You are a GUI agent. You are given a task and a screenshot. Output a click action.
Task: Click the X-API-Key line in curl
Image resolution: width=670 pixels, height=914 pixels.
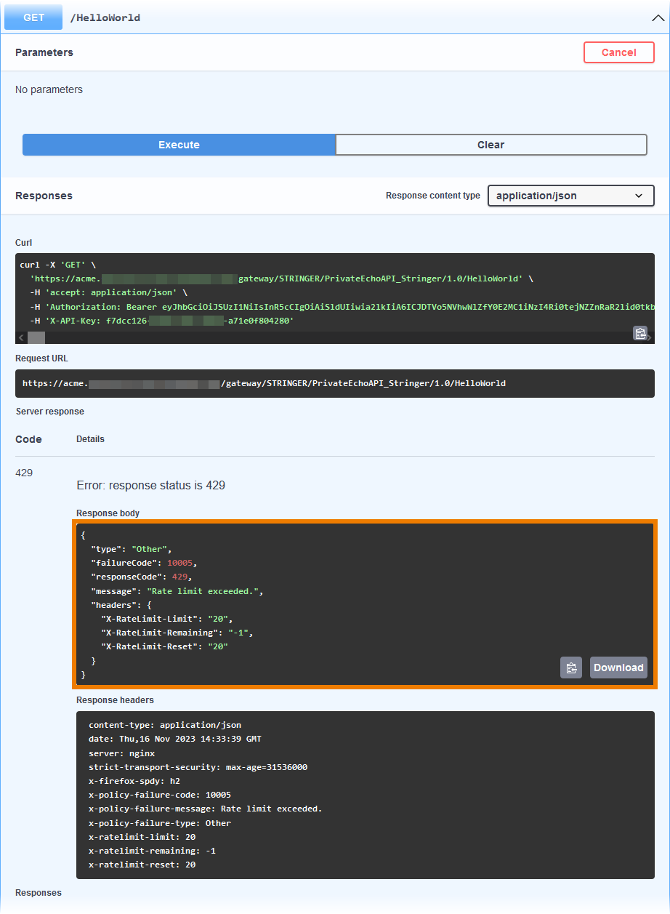pyautogui.click(x=162, y=320)
